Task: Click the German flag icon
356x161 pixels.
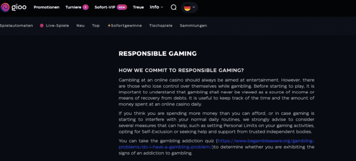Action: tap(187, 7)
